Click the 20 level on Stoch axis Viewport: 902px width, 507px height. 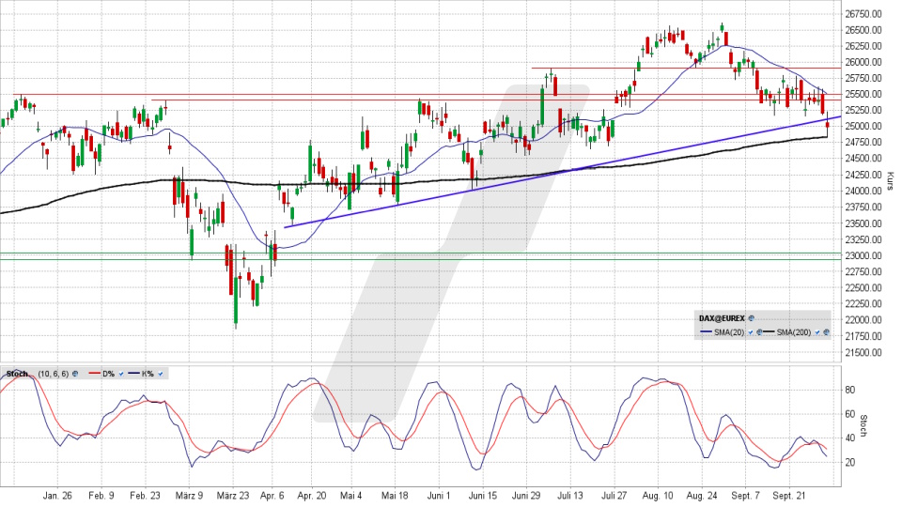(x=849, y=462)
